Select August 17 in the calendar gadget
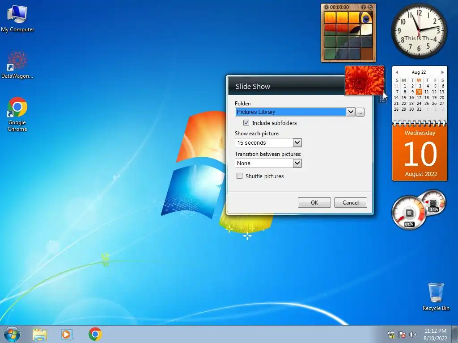458x343 pixels. (x=419, y=98)
